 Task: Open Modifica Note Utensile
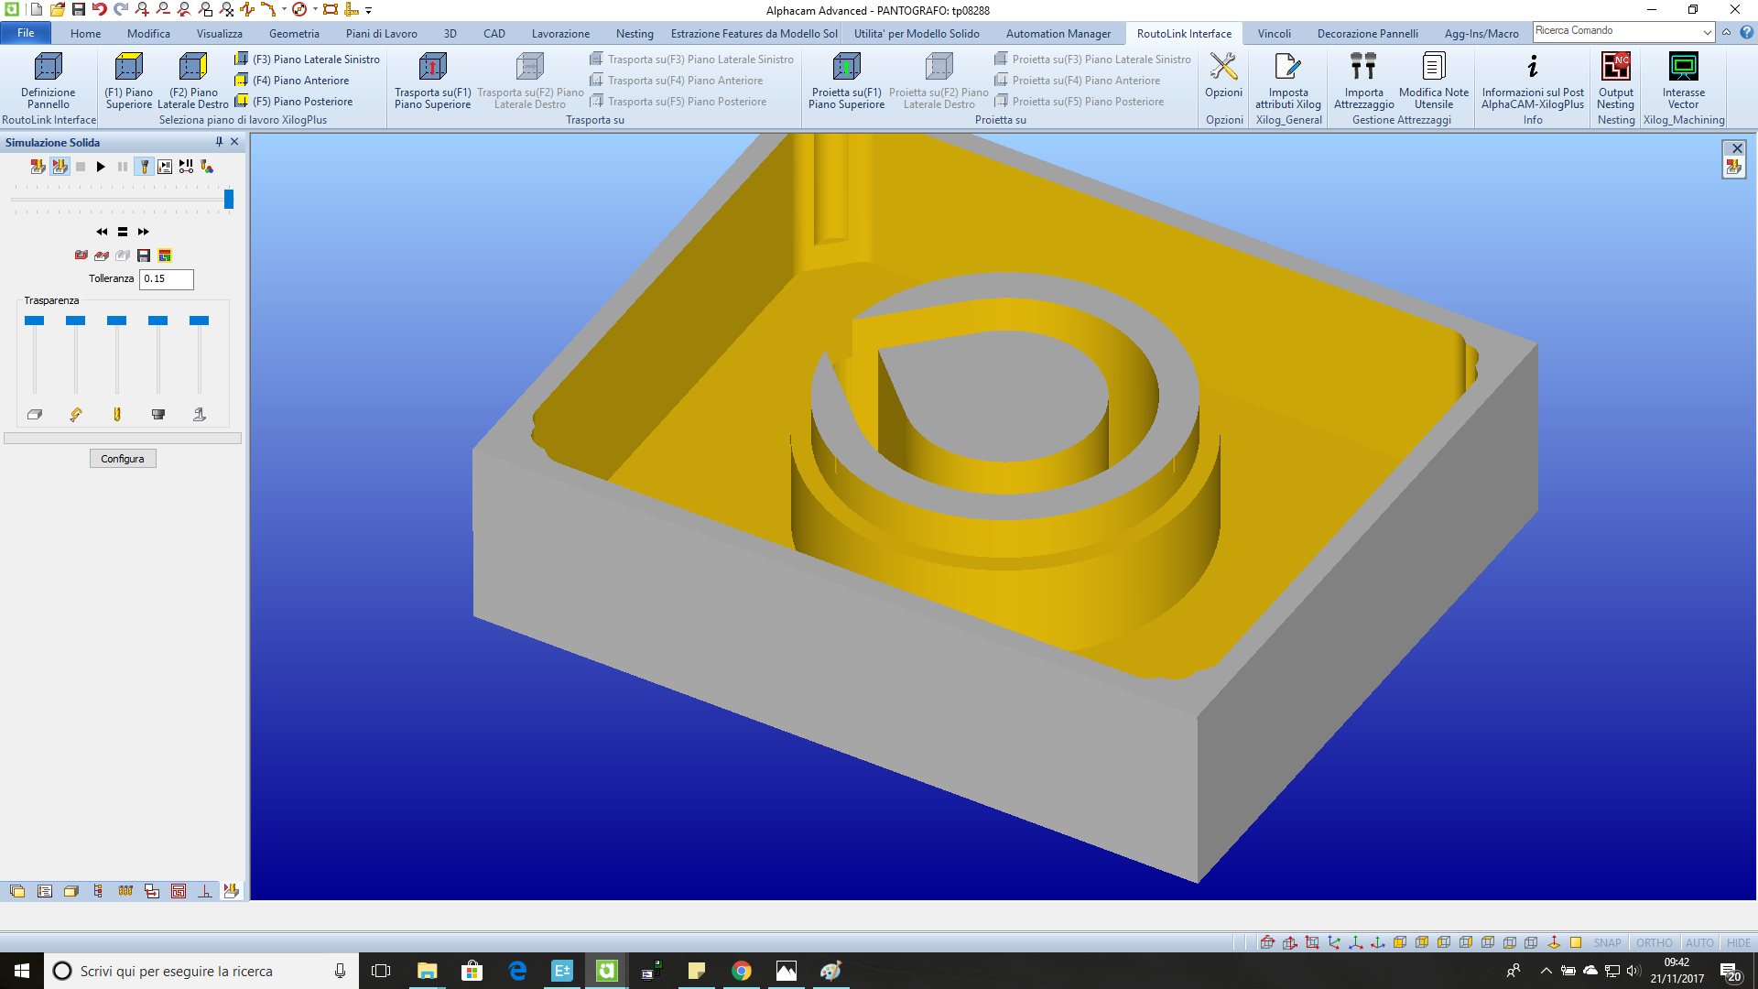(1433, 82)
